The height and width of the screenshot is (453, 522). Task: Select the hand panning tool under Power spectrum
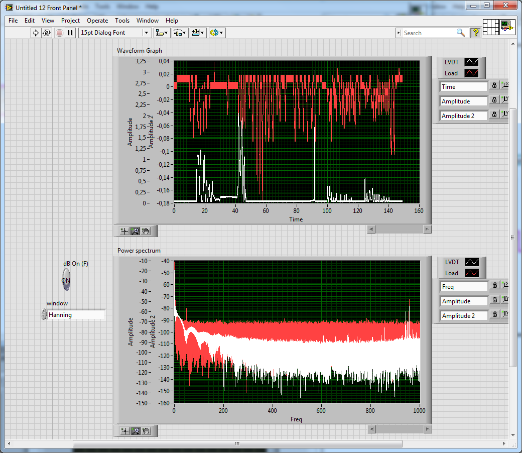click(147, 431)
